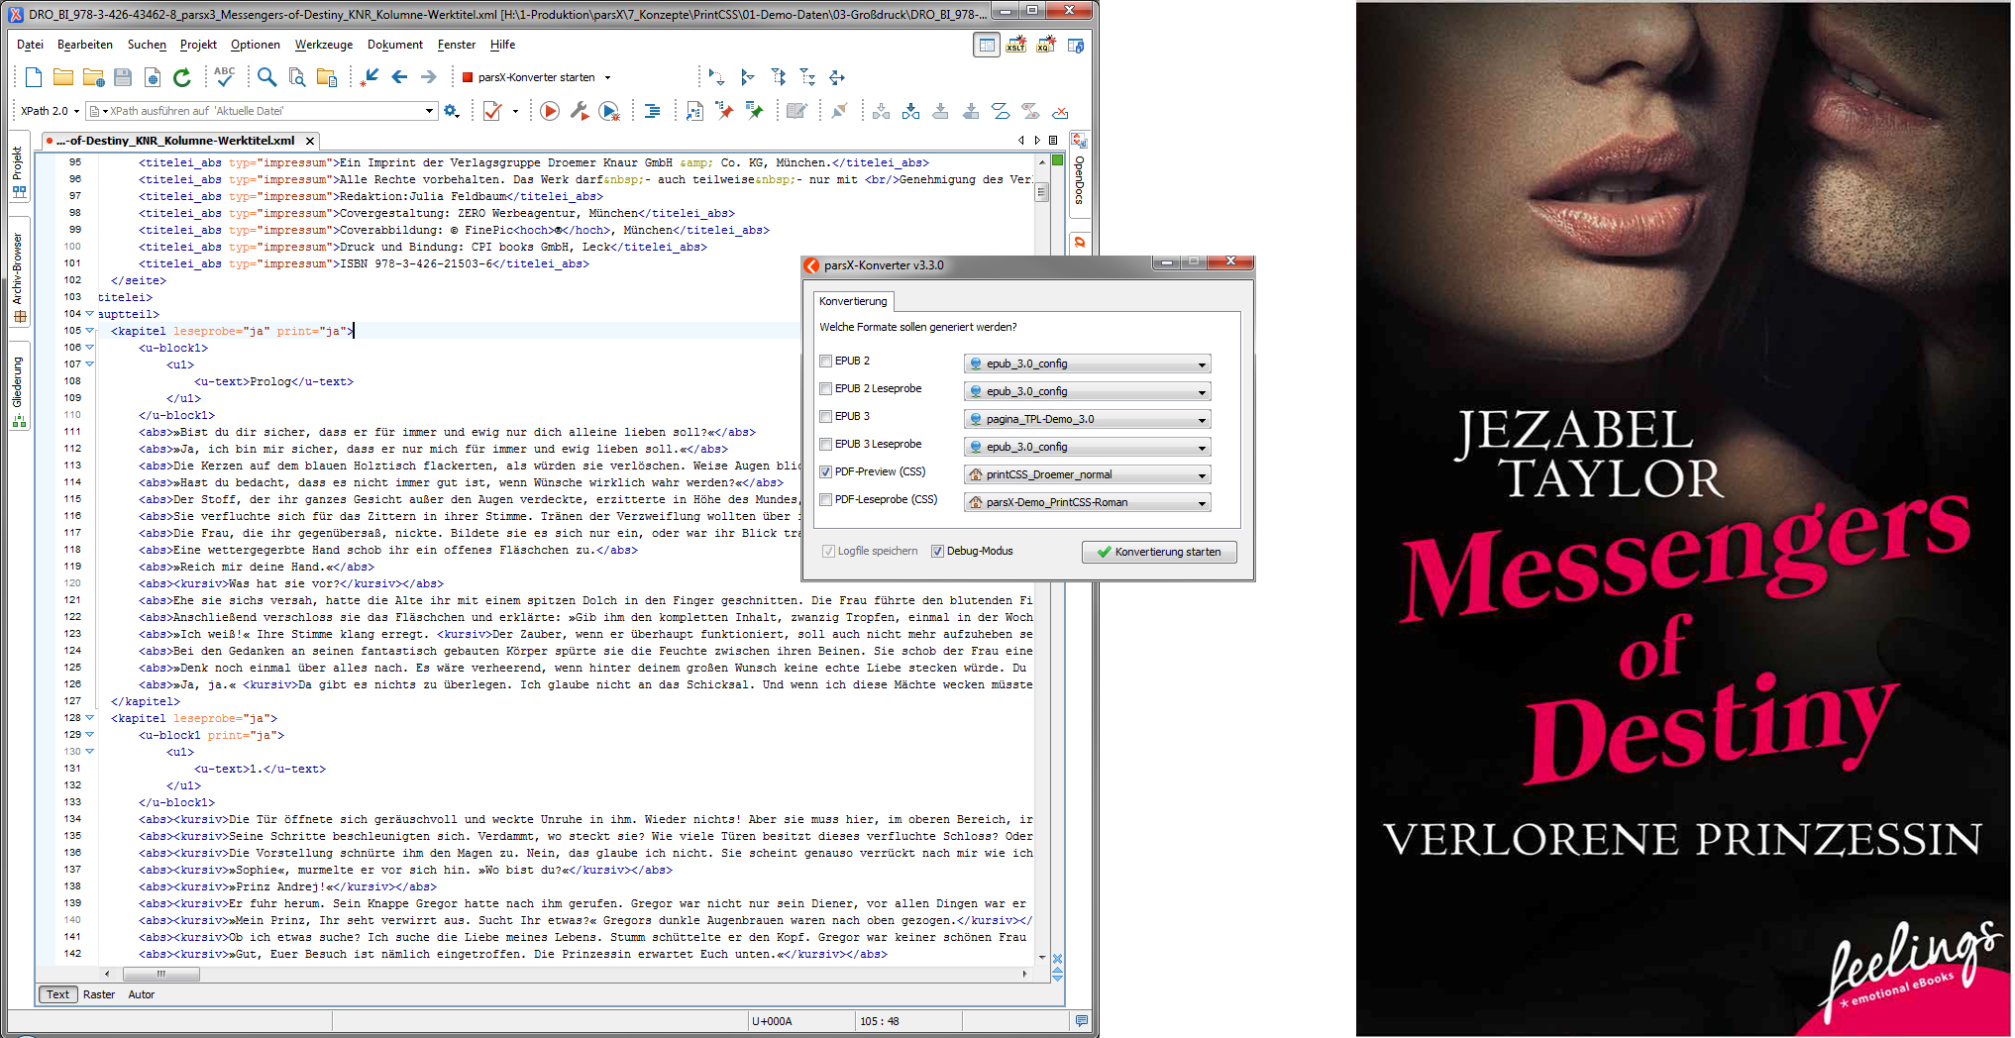Viewport: 2015px width, 1038px height.
Task: Switch to the Raster editor tab
Action: pos(99,994)
